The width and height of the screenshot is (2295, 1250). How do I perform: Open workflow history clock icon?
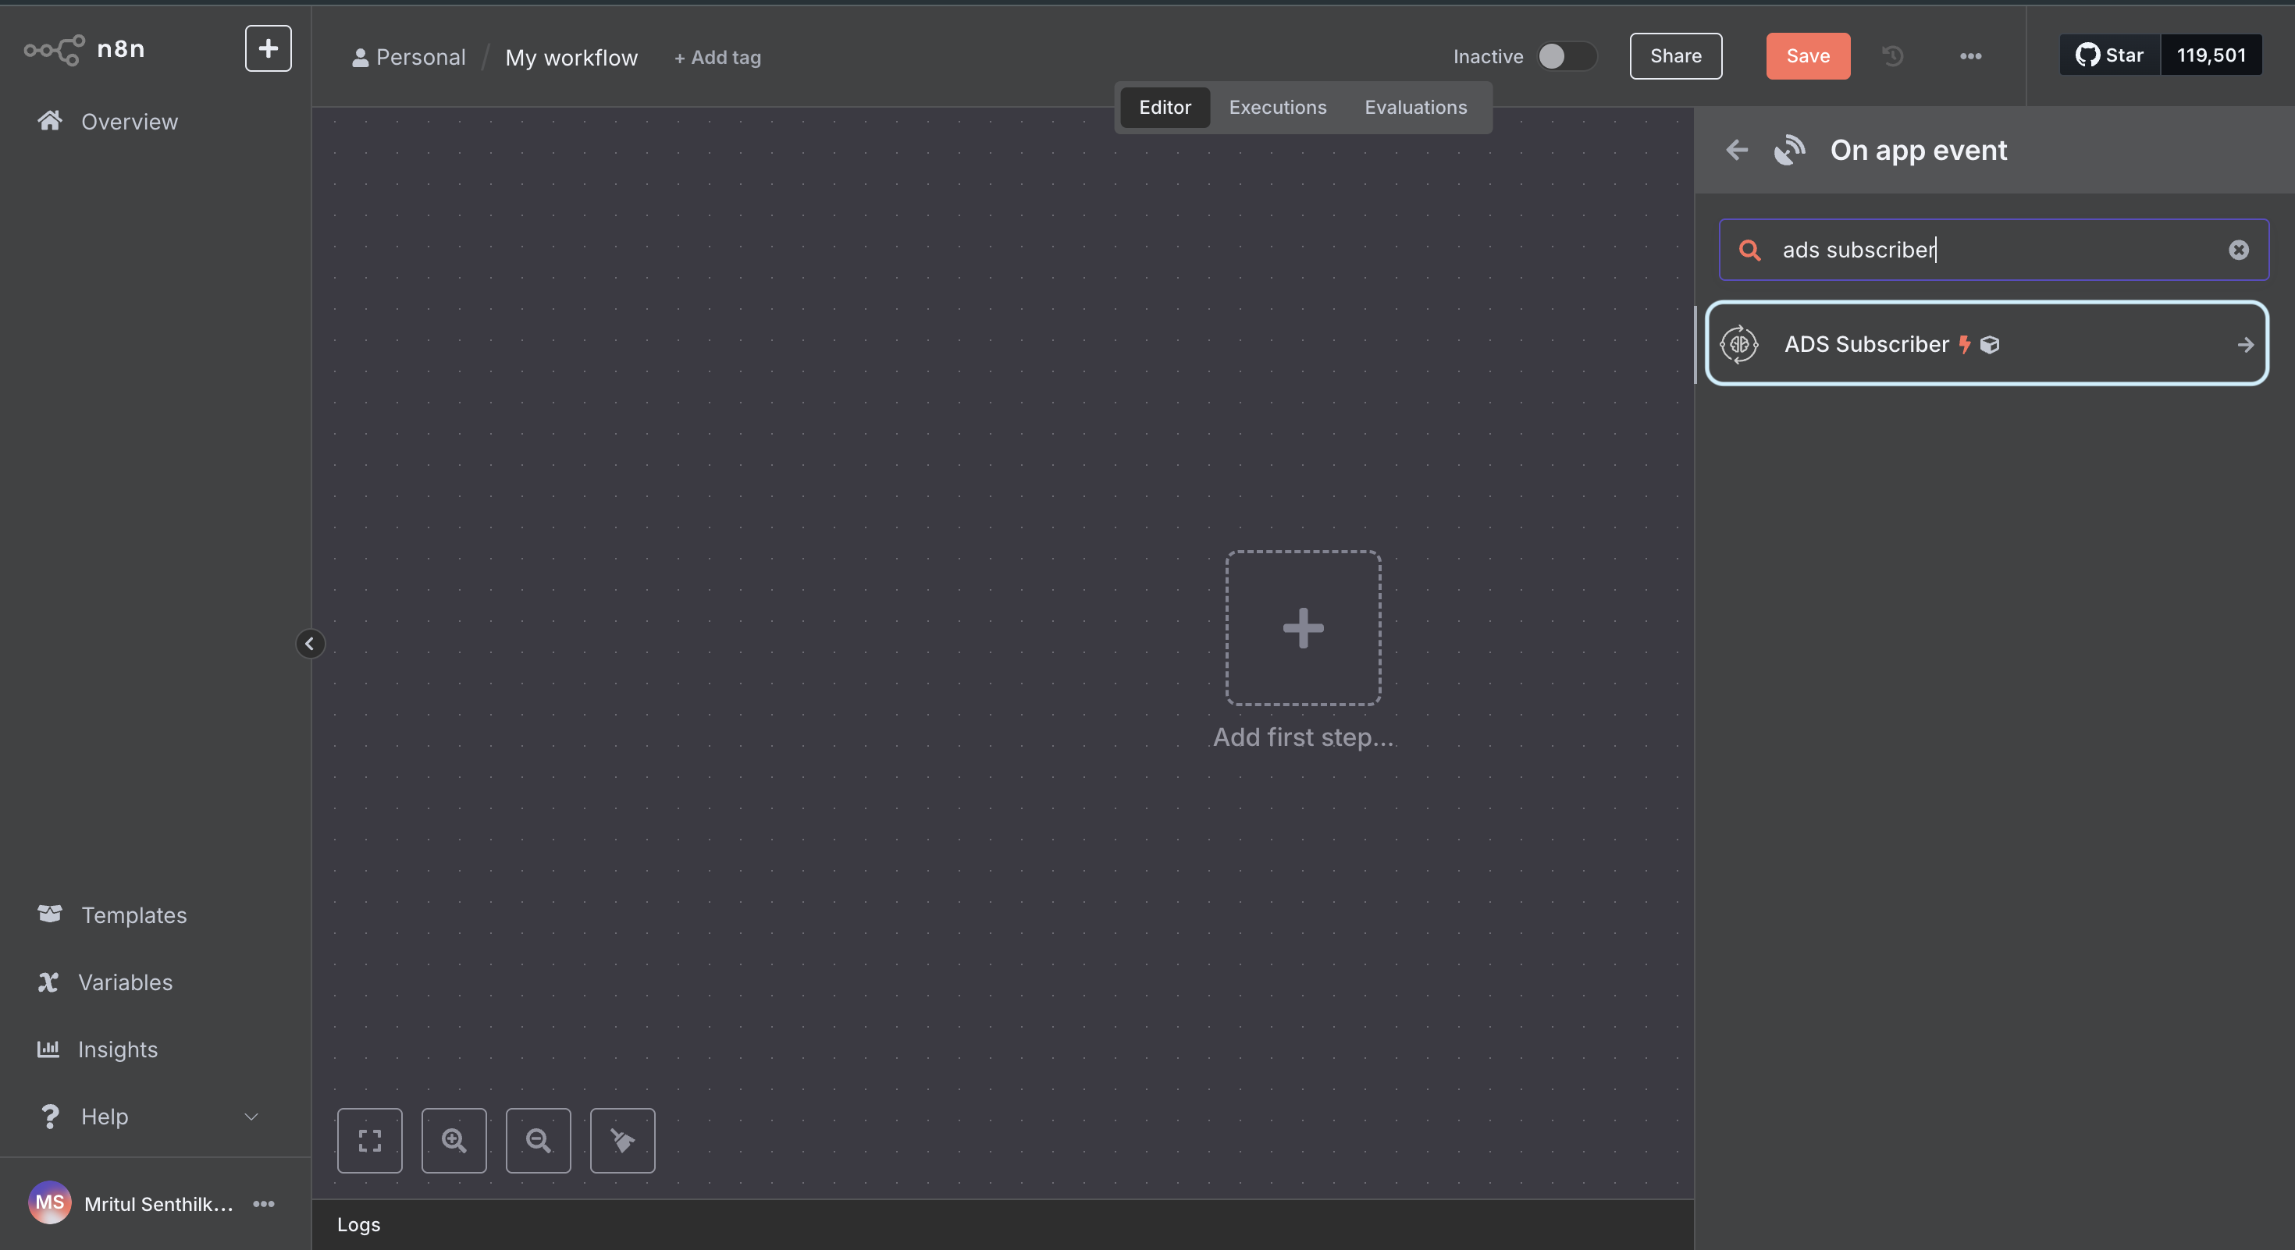pyautogui.click(x=1892, y=56)
